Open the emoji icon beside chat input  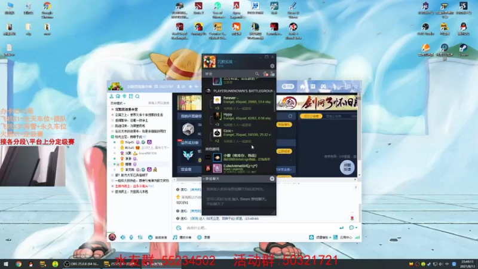pos(179,228)
